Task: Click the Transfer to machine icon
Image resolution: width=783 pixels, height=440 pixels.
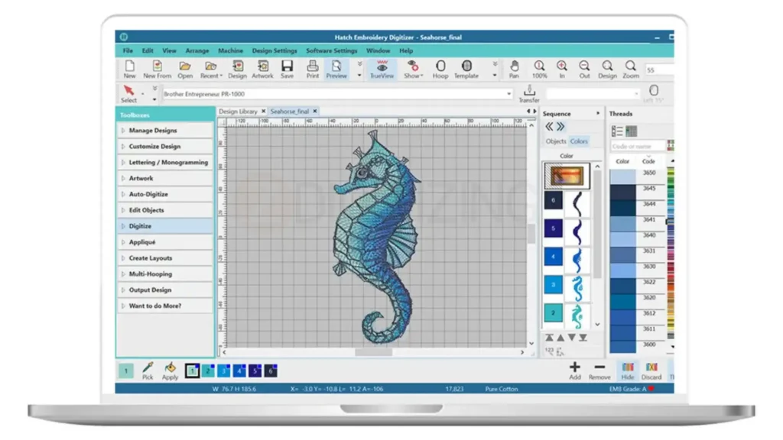Action: [x=529, y=93]
